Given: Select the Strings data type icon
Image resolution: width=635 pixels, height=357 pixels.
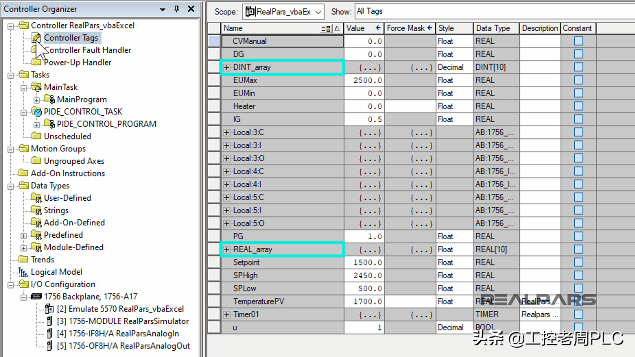Looking at the screenshot, I should coord(36,210).
